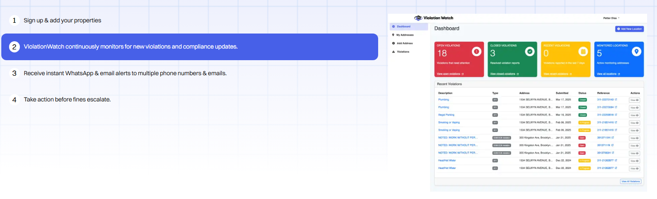Click View button for reference 39137119H
657x199 pixels.
pyautogui.click(x=634, y=138)
